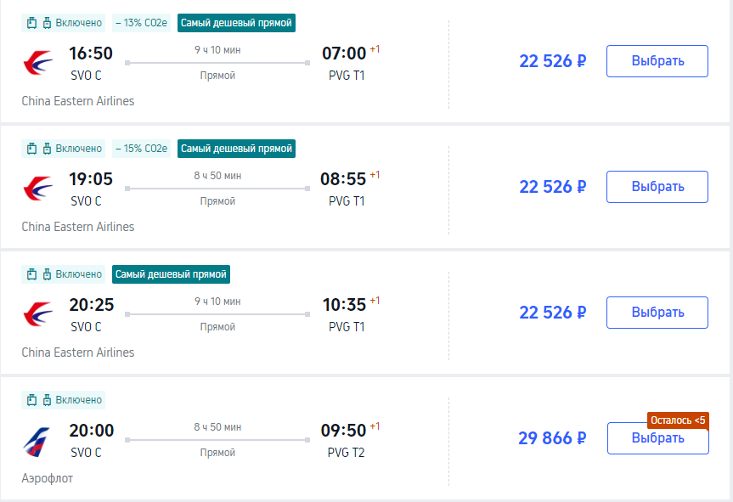Click checked luggage icon on Aeroflot flight
Image resolution: width=733 pixels, height=502 pixels.
pos(48,400)
